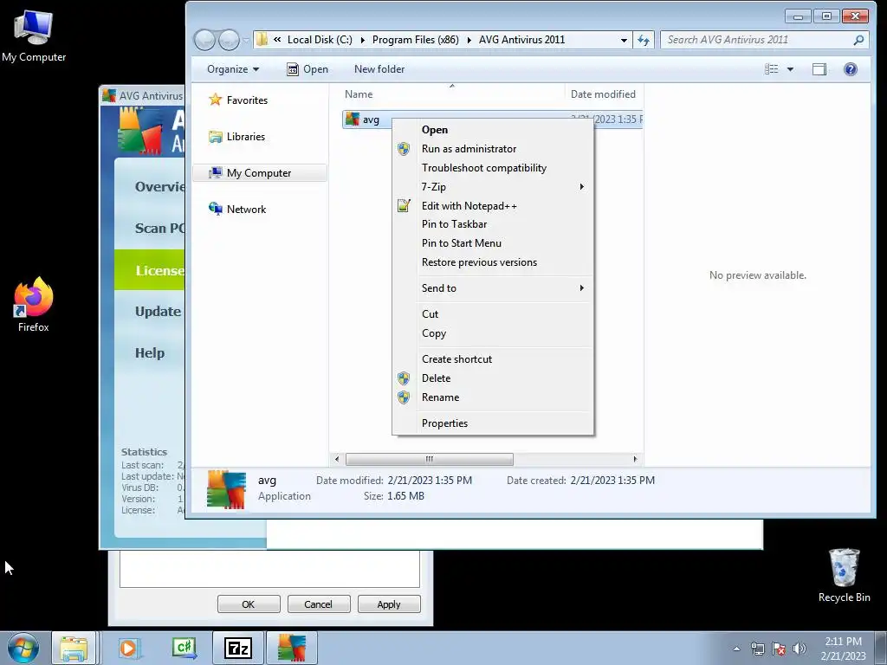Viewport: 887px width, 665px height.
Task: Choose Restore previous versions
Action: 479,262
